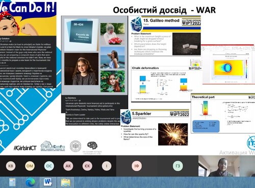This screenshot has width=255, height=188.
Task: Click the 'Chalk deformation' heading
Action: tap(145, 68)
